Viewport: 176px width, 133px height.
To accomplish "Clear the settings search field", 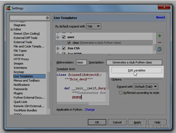I will [47, 18].
